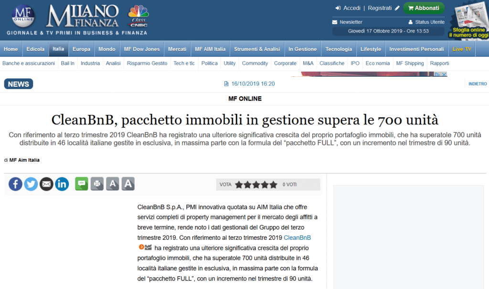This screenshot has width=489, height=289.
Task: Open the green comments icon
Action: tap(81, 184)
